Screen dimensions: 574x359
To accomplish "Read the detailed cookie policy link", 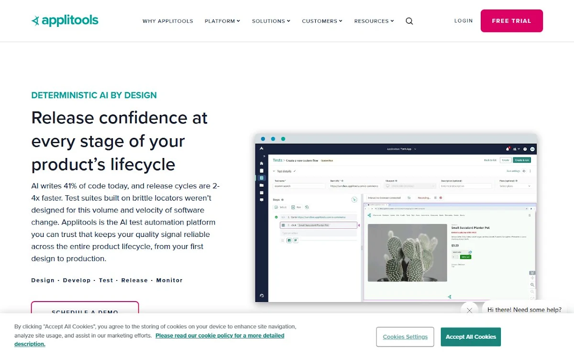I will coord(149,339).
